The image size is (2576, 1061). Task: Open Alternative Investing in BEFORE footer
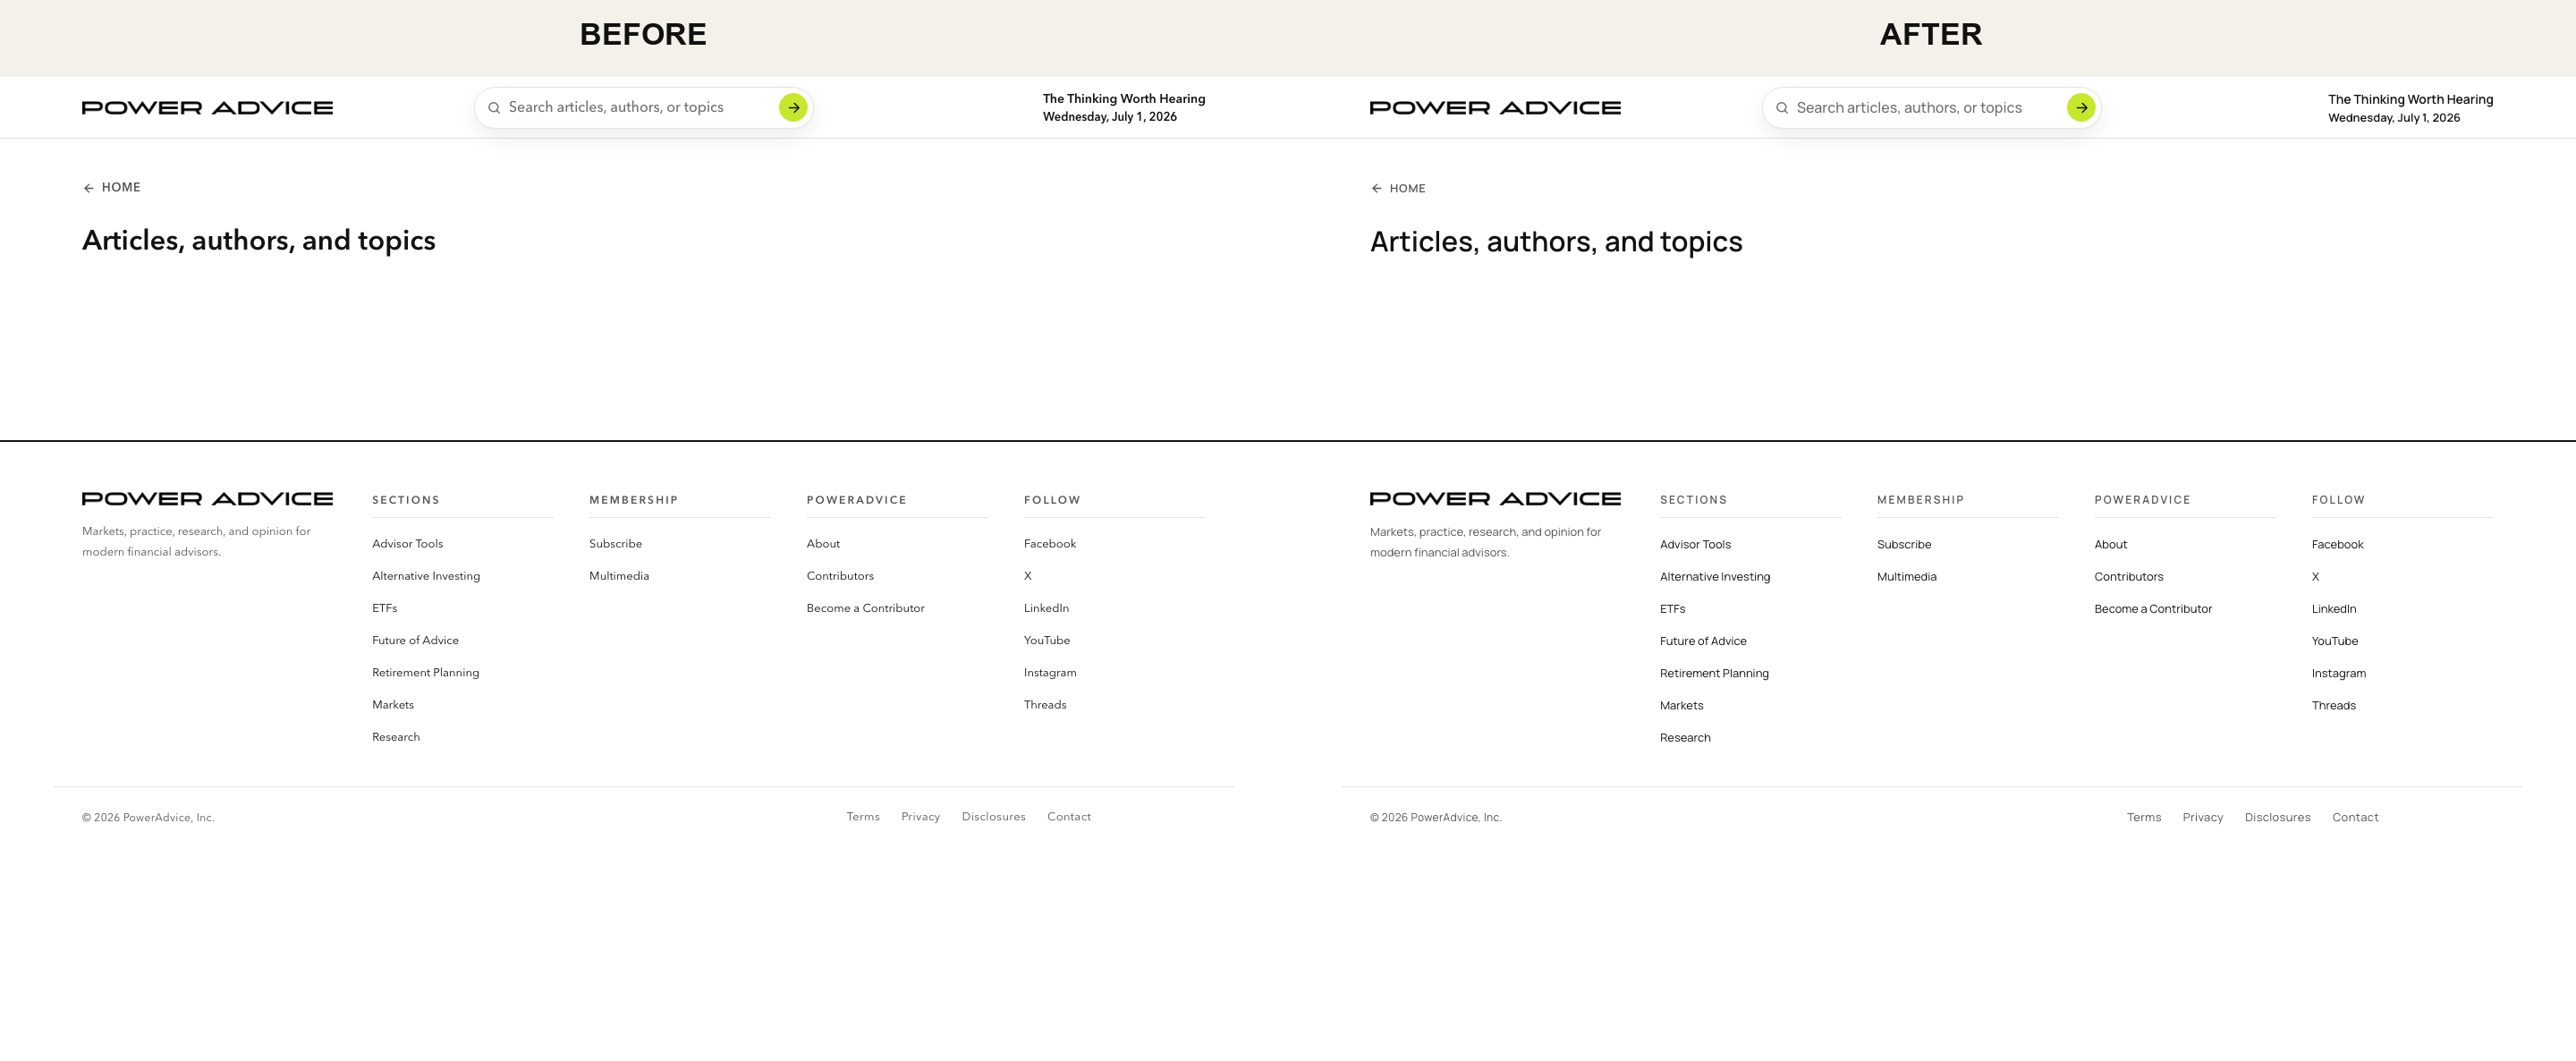point(426,575)
